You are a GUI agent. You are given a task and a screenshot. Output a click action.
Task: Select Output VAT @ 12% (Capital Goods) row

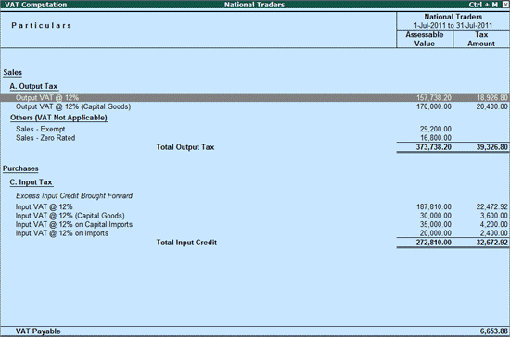click(255, 106)
